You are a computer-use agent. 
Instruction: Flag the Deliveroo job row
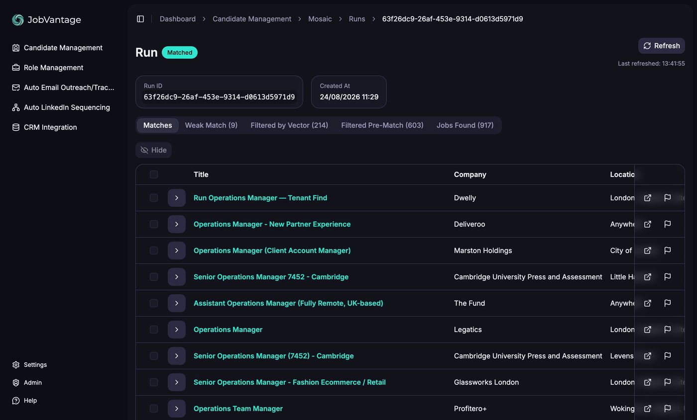coord(668,224)
